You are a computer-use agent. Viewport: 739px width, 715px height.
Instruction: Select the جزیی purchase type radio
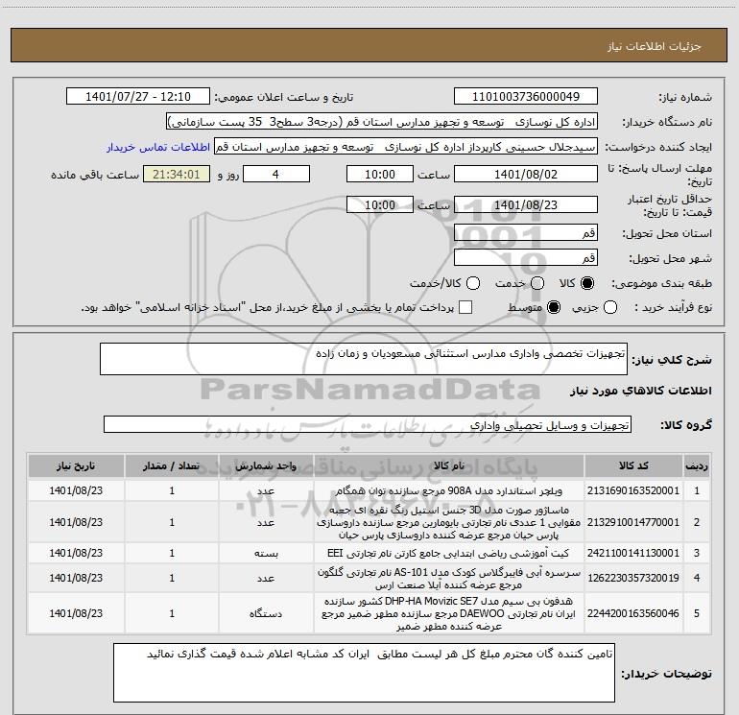point(609,307)
